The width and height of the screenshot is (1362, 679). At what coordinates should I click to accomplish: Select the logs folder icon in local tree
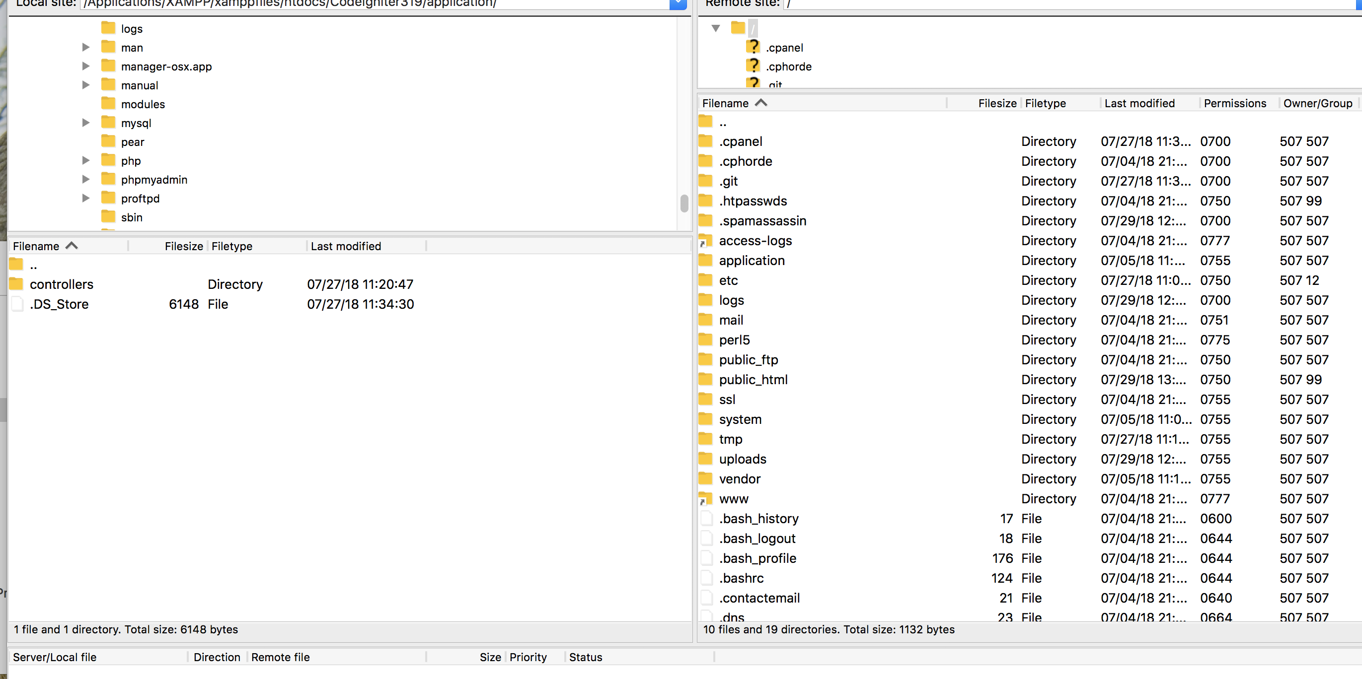tap(108, 28)
